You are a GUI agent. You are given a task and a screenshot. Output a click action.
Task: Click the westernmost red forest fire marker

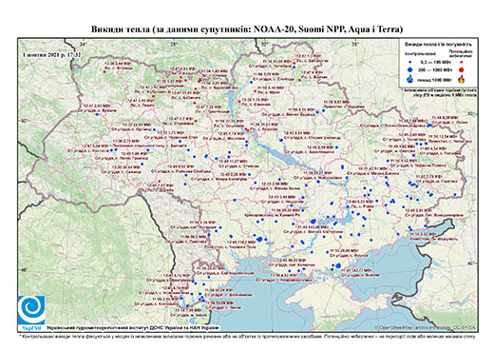click(104, 71)
